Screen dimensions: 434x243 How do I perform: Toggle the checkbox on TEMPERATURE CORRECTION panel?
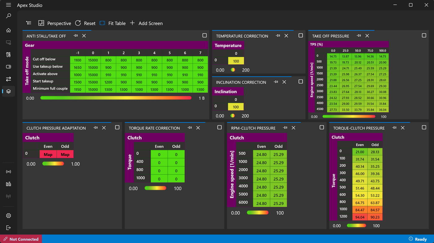pyautogui.click(x=301, y=36)
